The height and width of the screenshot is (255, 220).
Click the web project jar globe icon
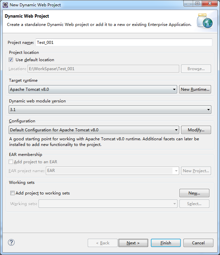pos(205,21)
